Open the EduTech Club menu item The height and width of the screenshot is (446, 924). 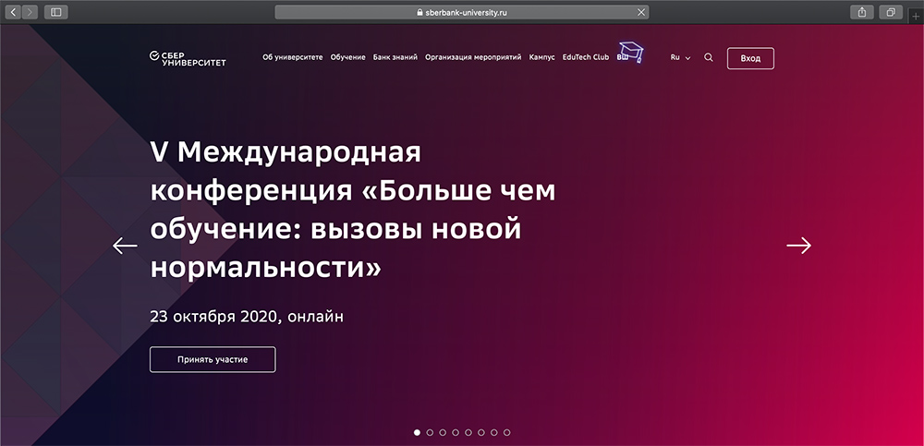tap(586, 58)
